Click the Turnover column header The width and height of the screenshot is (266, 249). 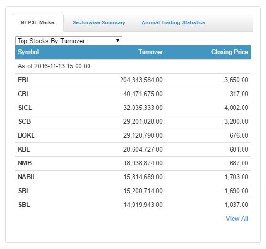point(151,52)
